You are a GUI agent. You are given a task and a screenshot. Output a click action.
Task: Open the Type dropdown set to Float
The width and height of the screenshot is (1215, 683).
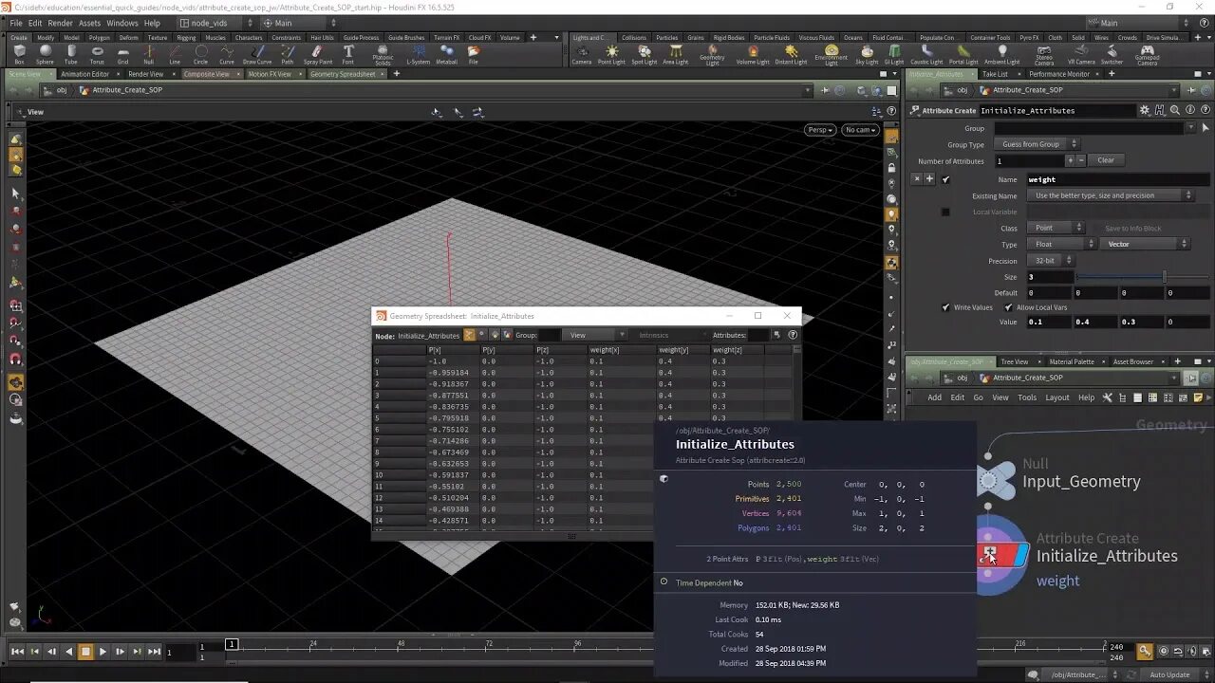(x=1061, y=244)
